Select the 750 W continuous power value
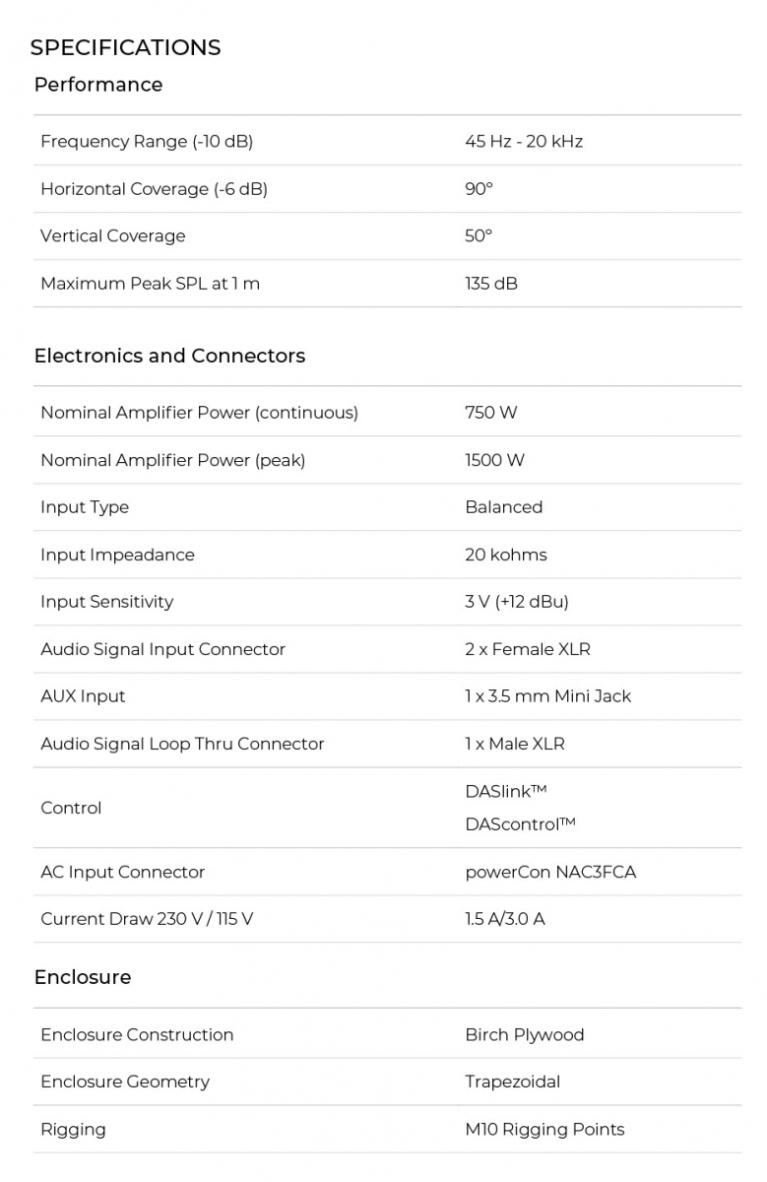This screenshot has height=1182, width=767. pyautogui.click(x=491, y=413)
